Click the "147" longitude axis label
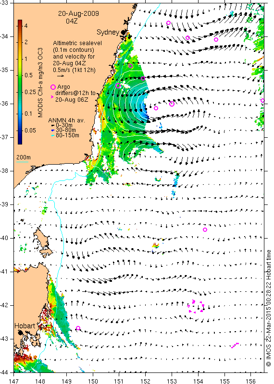 (x=14, y=381)
